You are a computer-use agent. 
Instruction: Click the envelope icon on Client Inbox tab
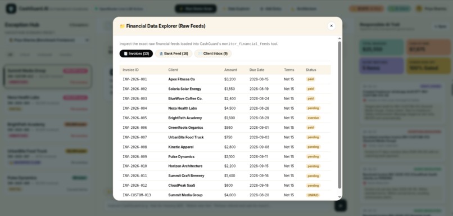[x=200, y=53]
